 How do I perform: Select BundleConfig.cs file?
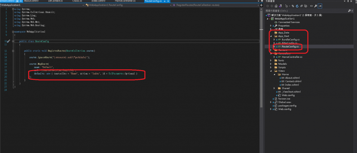point(290,40)
